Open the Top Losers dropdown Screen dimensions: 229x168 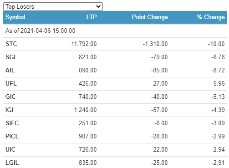click(x=53, y=6)
